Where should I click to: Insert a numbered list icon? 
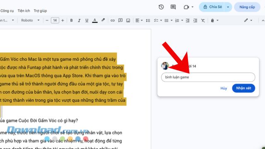coord(177,20)
